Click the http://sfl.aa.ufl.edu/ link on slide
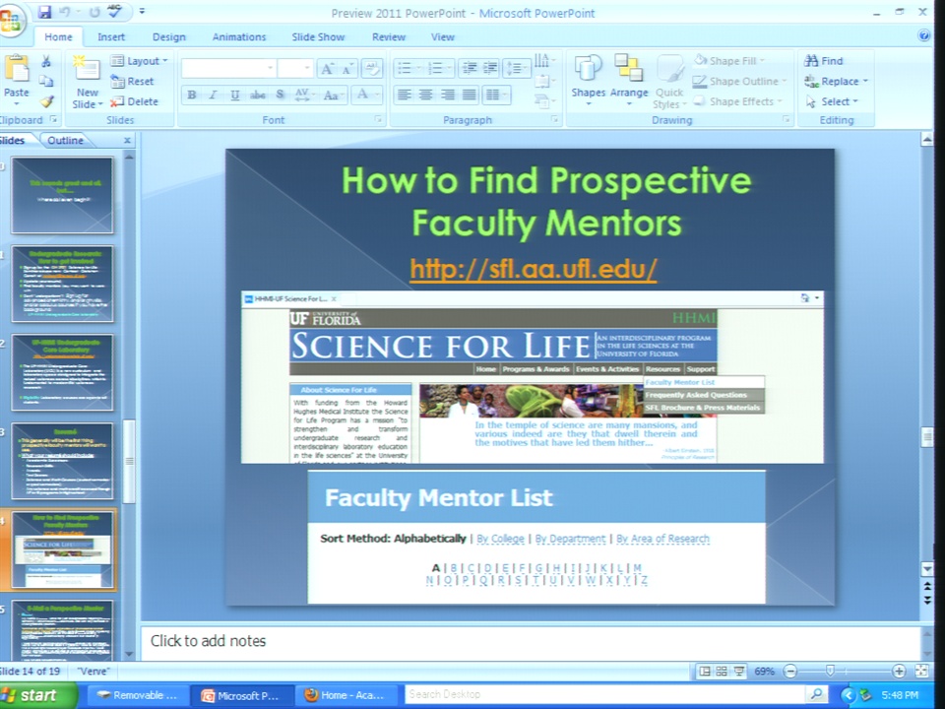Image resolution: width=945 pixels, height=709 pixels. tap(534, 269)
